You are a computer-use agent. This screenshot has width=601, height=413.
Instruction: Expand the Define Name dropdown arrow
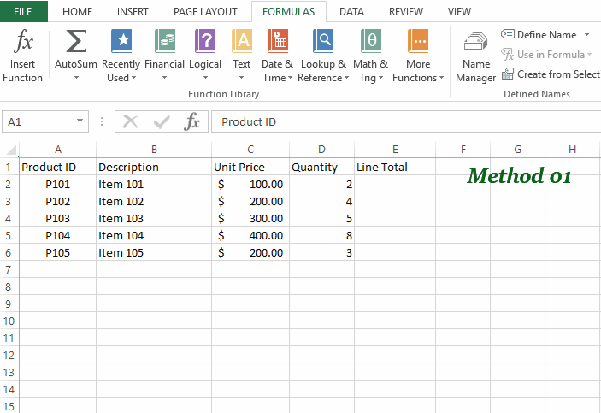[586, 35]
